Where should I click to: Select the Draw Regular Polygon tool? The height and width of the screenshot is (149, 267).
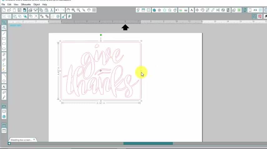(x=4, y=81)
